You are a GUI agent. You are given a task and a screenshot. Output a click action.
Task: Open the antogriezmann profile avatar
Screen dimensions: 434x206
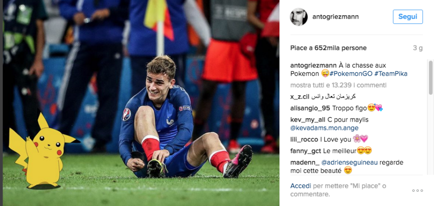(x=299, y=17)
